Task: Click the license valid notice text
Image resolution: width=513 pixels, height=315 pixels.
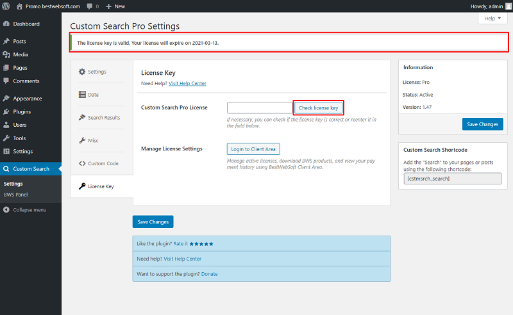Action: click(x=148, y=43)
